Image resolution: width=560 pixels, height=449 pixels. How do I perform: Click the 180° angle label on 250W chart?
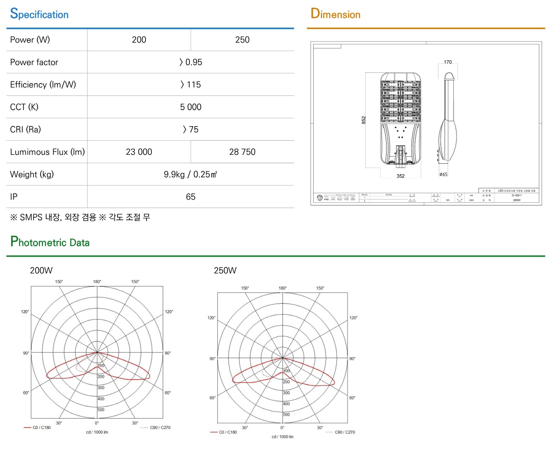point(282,288)
